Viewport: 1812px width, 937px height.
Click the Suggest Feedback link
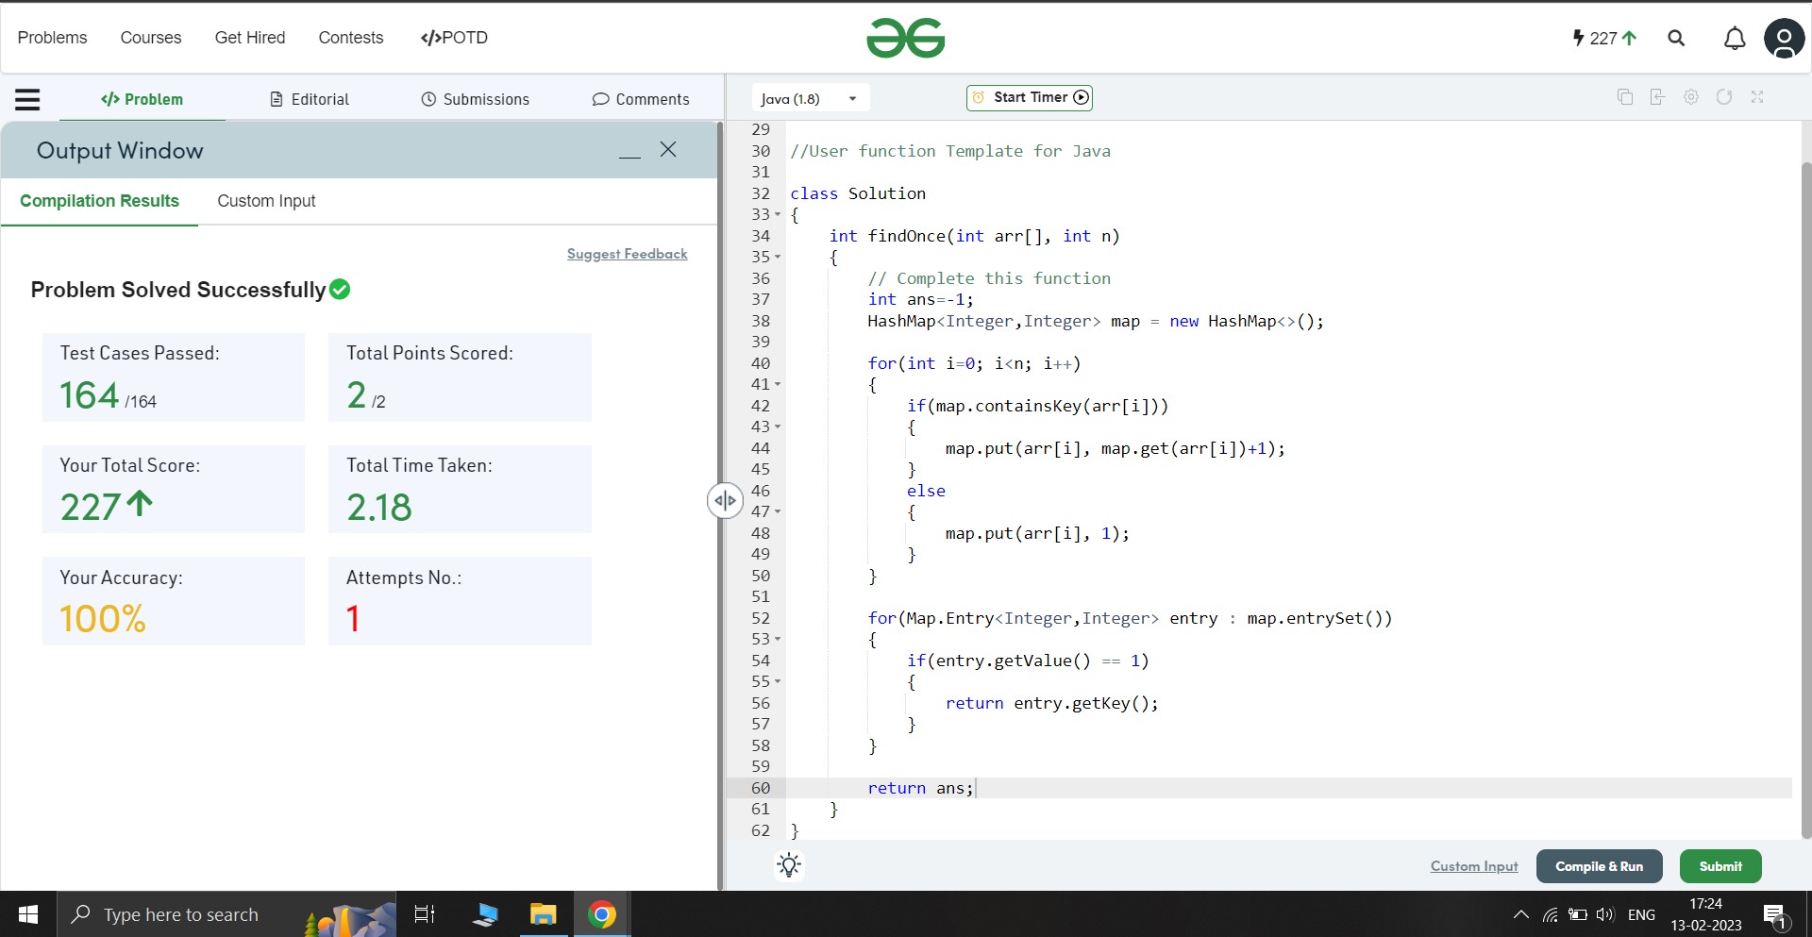(x=627, y=254)
